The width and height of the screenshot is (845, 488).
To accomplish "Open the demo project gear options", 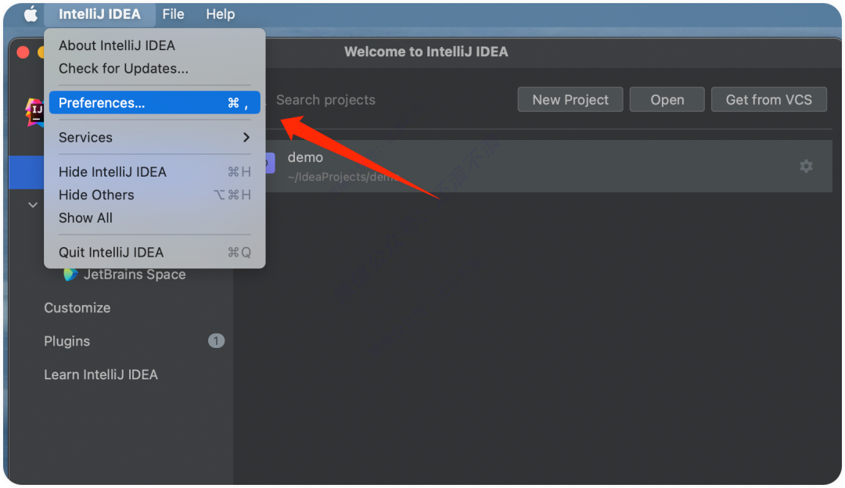I will click(x=806, y=166).
